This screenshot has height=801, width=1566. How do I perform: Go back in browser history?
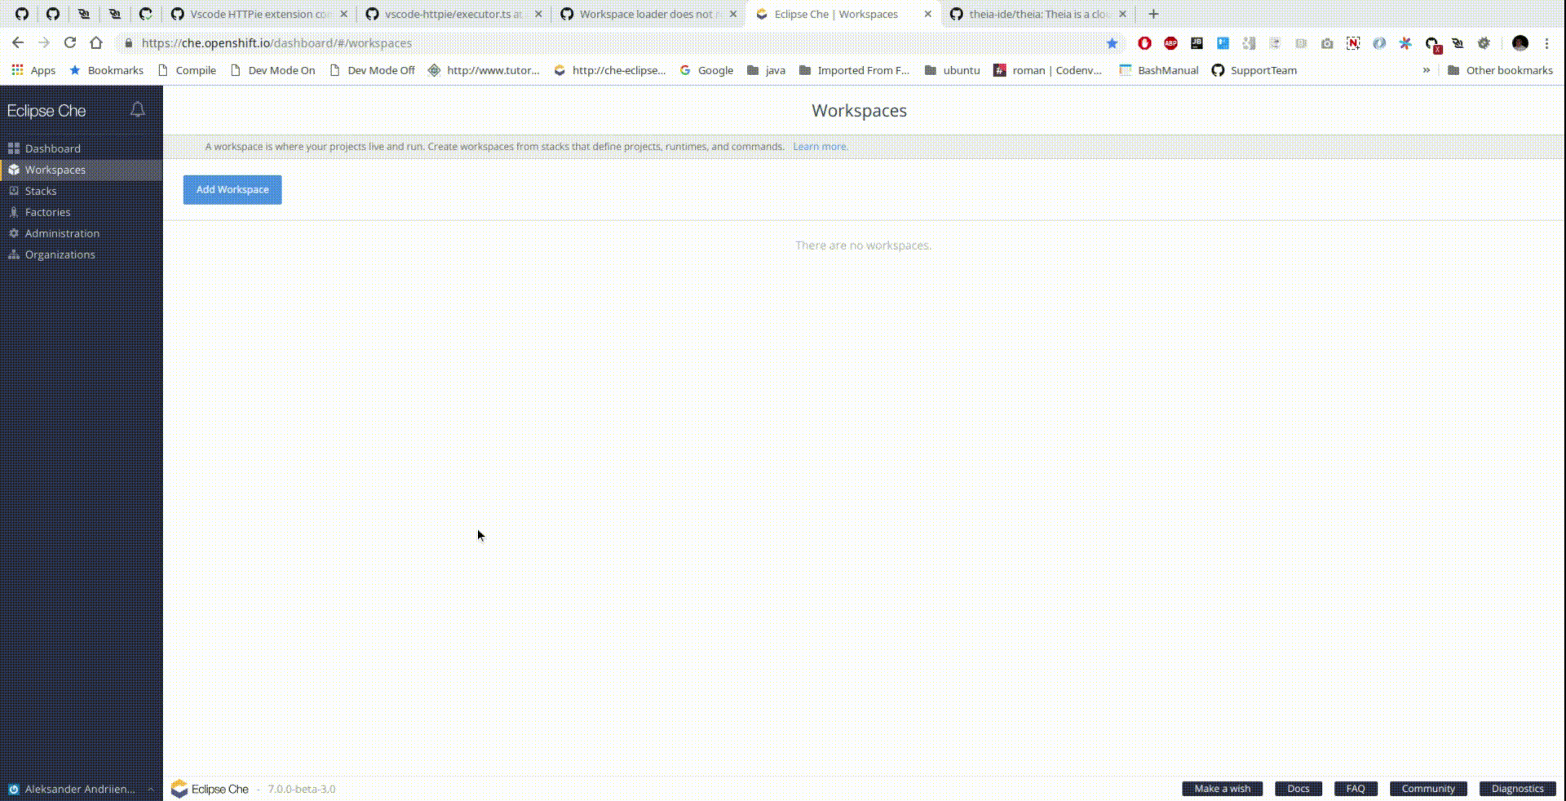pos(18,43)
